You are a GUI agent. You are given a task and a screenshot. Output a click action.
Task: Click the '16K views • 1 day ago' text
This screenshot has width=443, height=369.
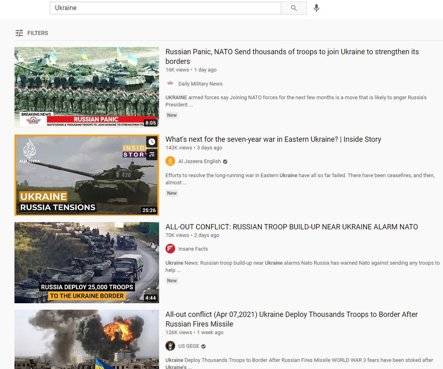(191, 70)
